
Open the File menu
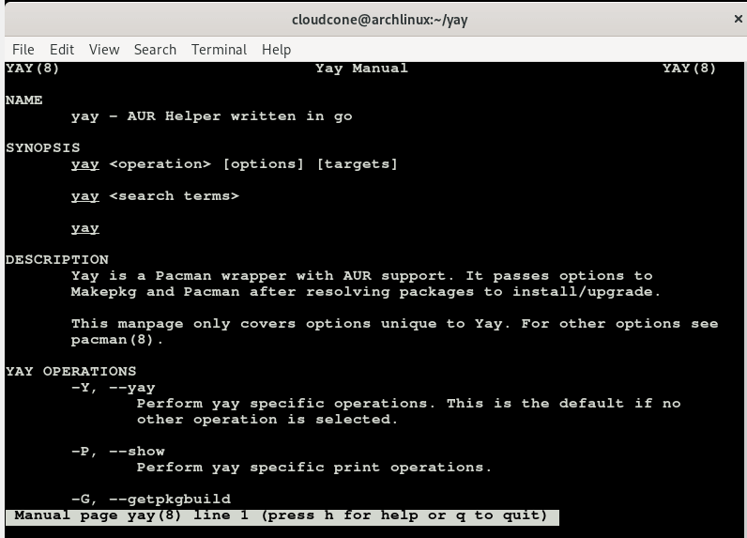point(23,50)
